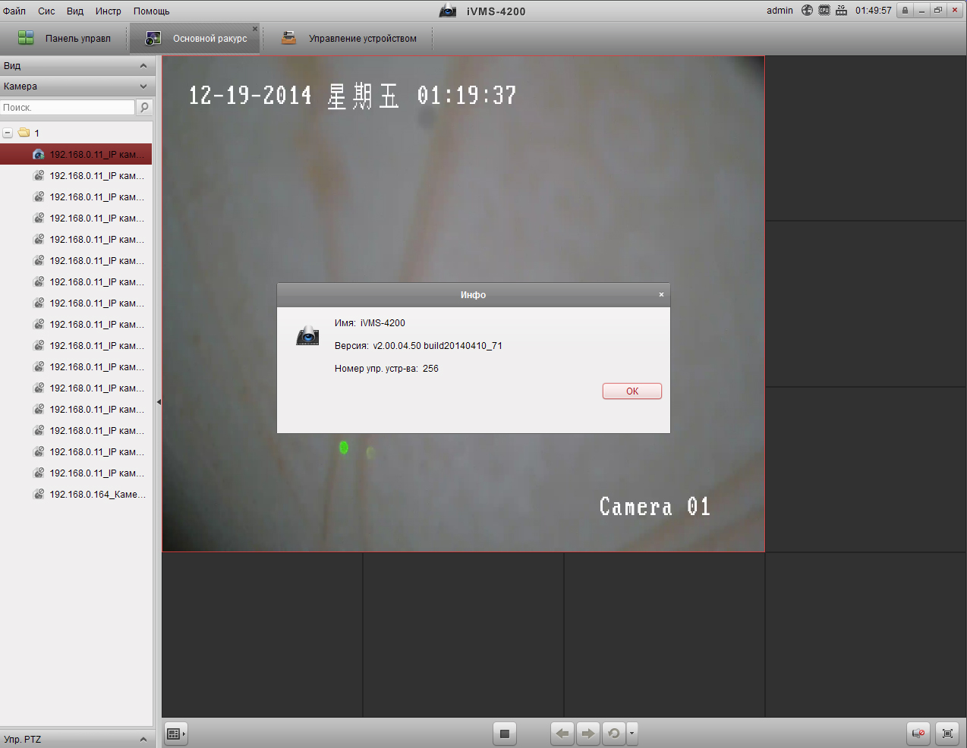Viewport: 967px width, 748px height.
Task: Stop all live views
Action: 505,734
